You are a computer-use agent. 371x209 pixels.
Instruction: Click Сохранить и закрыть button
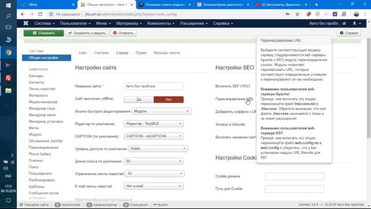pyautogui.click(x=87, y=33)
